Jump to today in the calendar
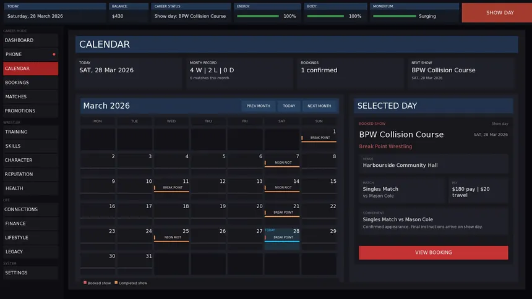This screenshot has height=299, width=532. pos(289,106)
